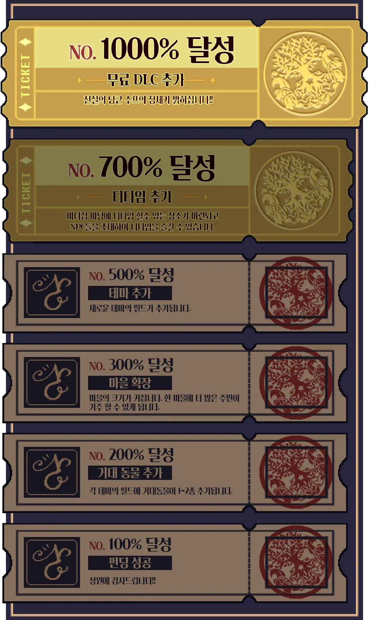Click the red tree stamp on 100% ticket
This screenshot has height=620, width=369.
click(x=296, y=563)
